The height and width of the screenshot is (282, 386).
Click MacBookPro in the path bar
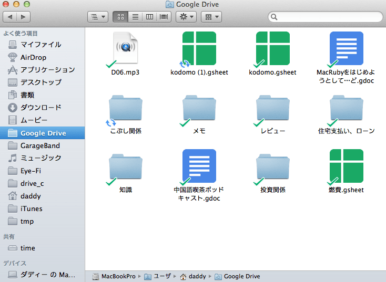click(114, 276)
